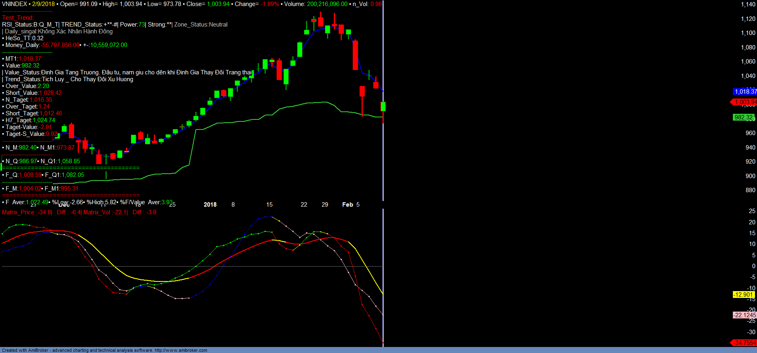Select the green 982.32 value label
Screen dimensions: 757x353
[743, 117]
